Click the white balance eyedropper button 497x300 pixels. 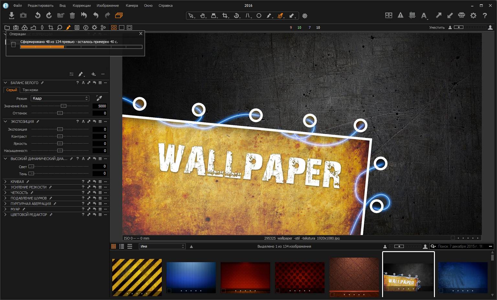[x=99, y=98]
